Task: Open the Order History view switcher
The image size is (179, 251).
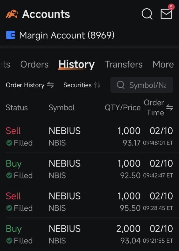Action: (30, 85)
